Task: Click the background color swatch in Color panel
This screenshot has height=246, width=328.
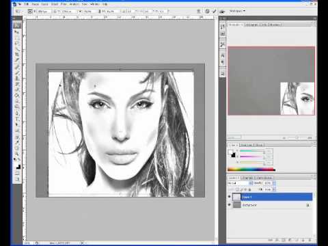Action: point(233,155)
